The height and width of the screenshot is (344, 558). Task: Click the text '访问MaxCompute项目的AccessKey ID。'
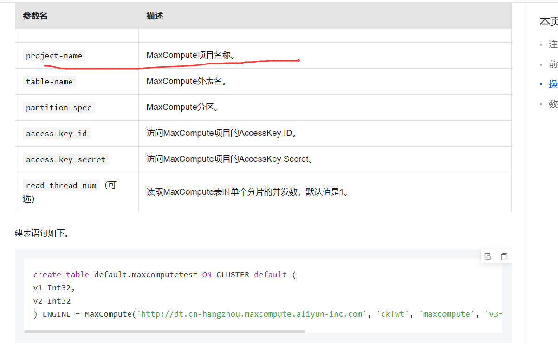(223, 134)
